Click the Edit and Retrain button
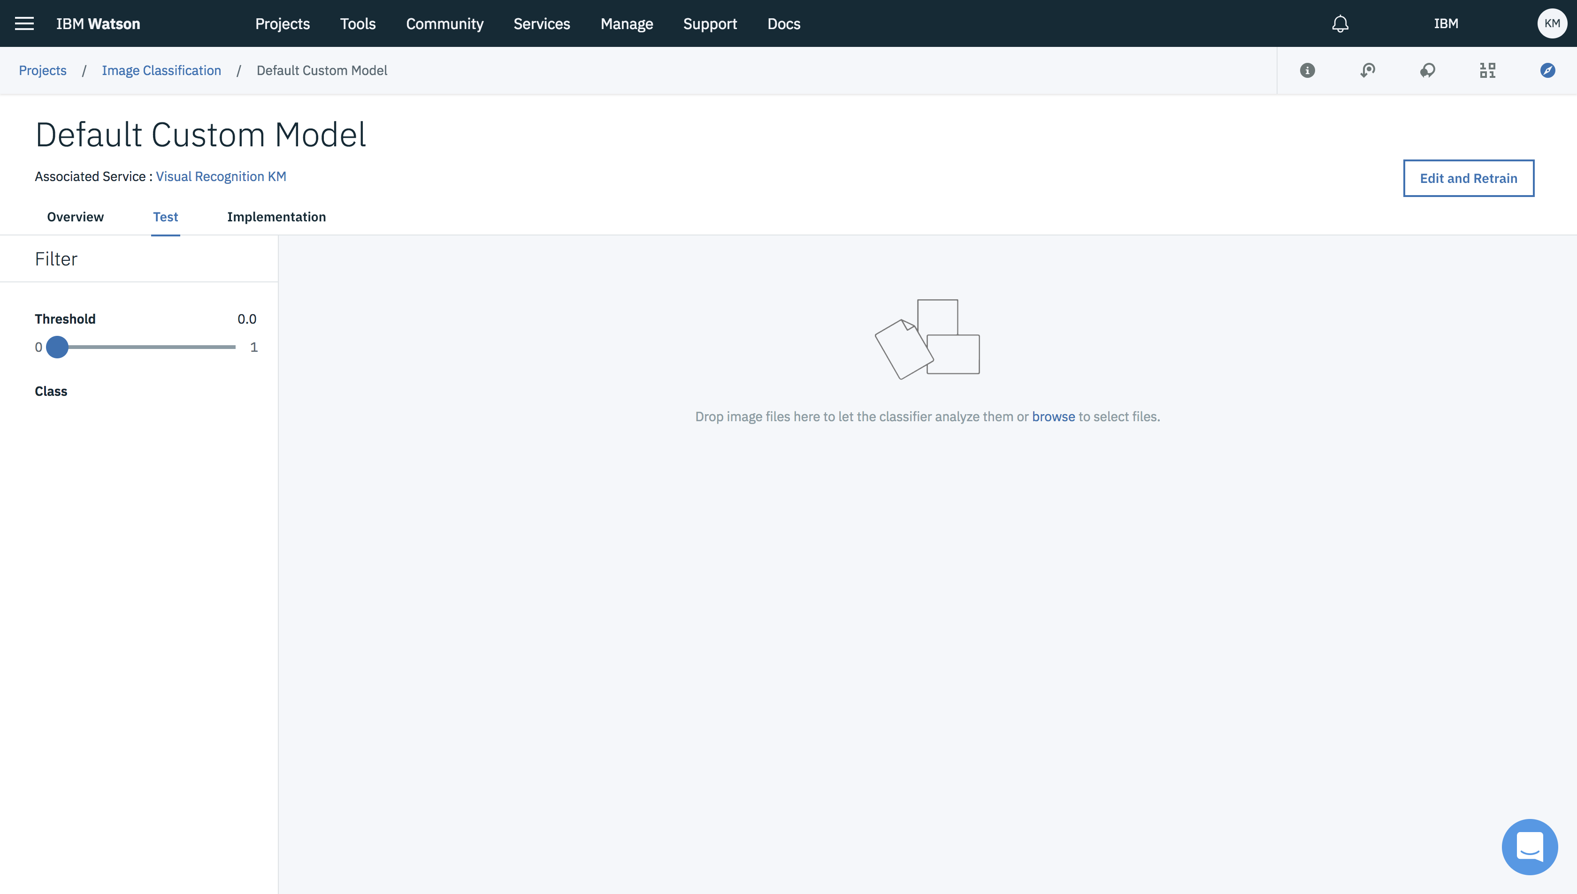 [1468, 178]
